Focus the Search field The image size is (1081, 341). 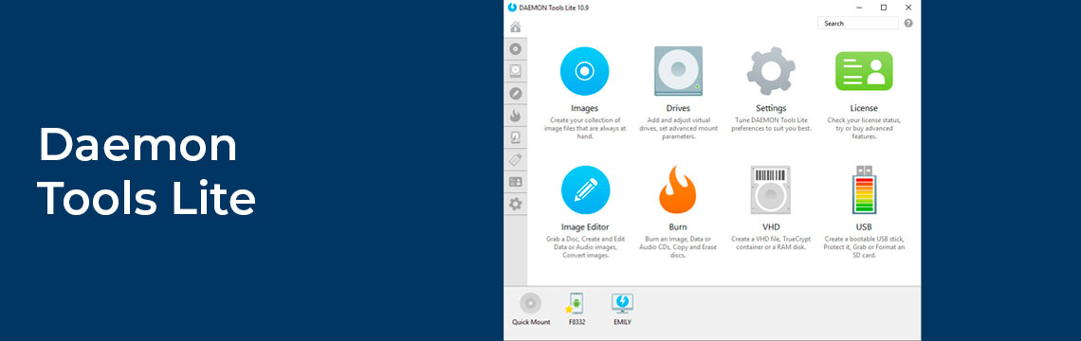coord(857,24)
